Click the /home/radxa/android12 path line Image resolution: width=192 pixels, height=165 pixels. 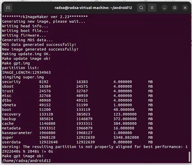coord(26,161)
